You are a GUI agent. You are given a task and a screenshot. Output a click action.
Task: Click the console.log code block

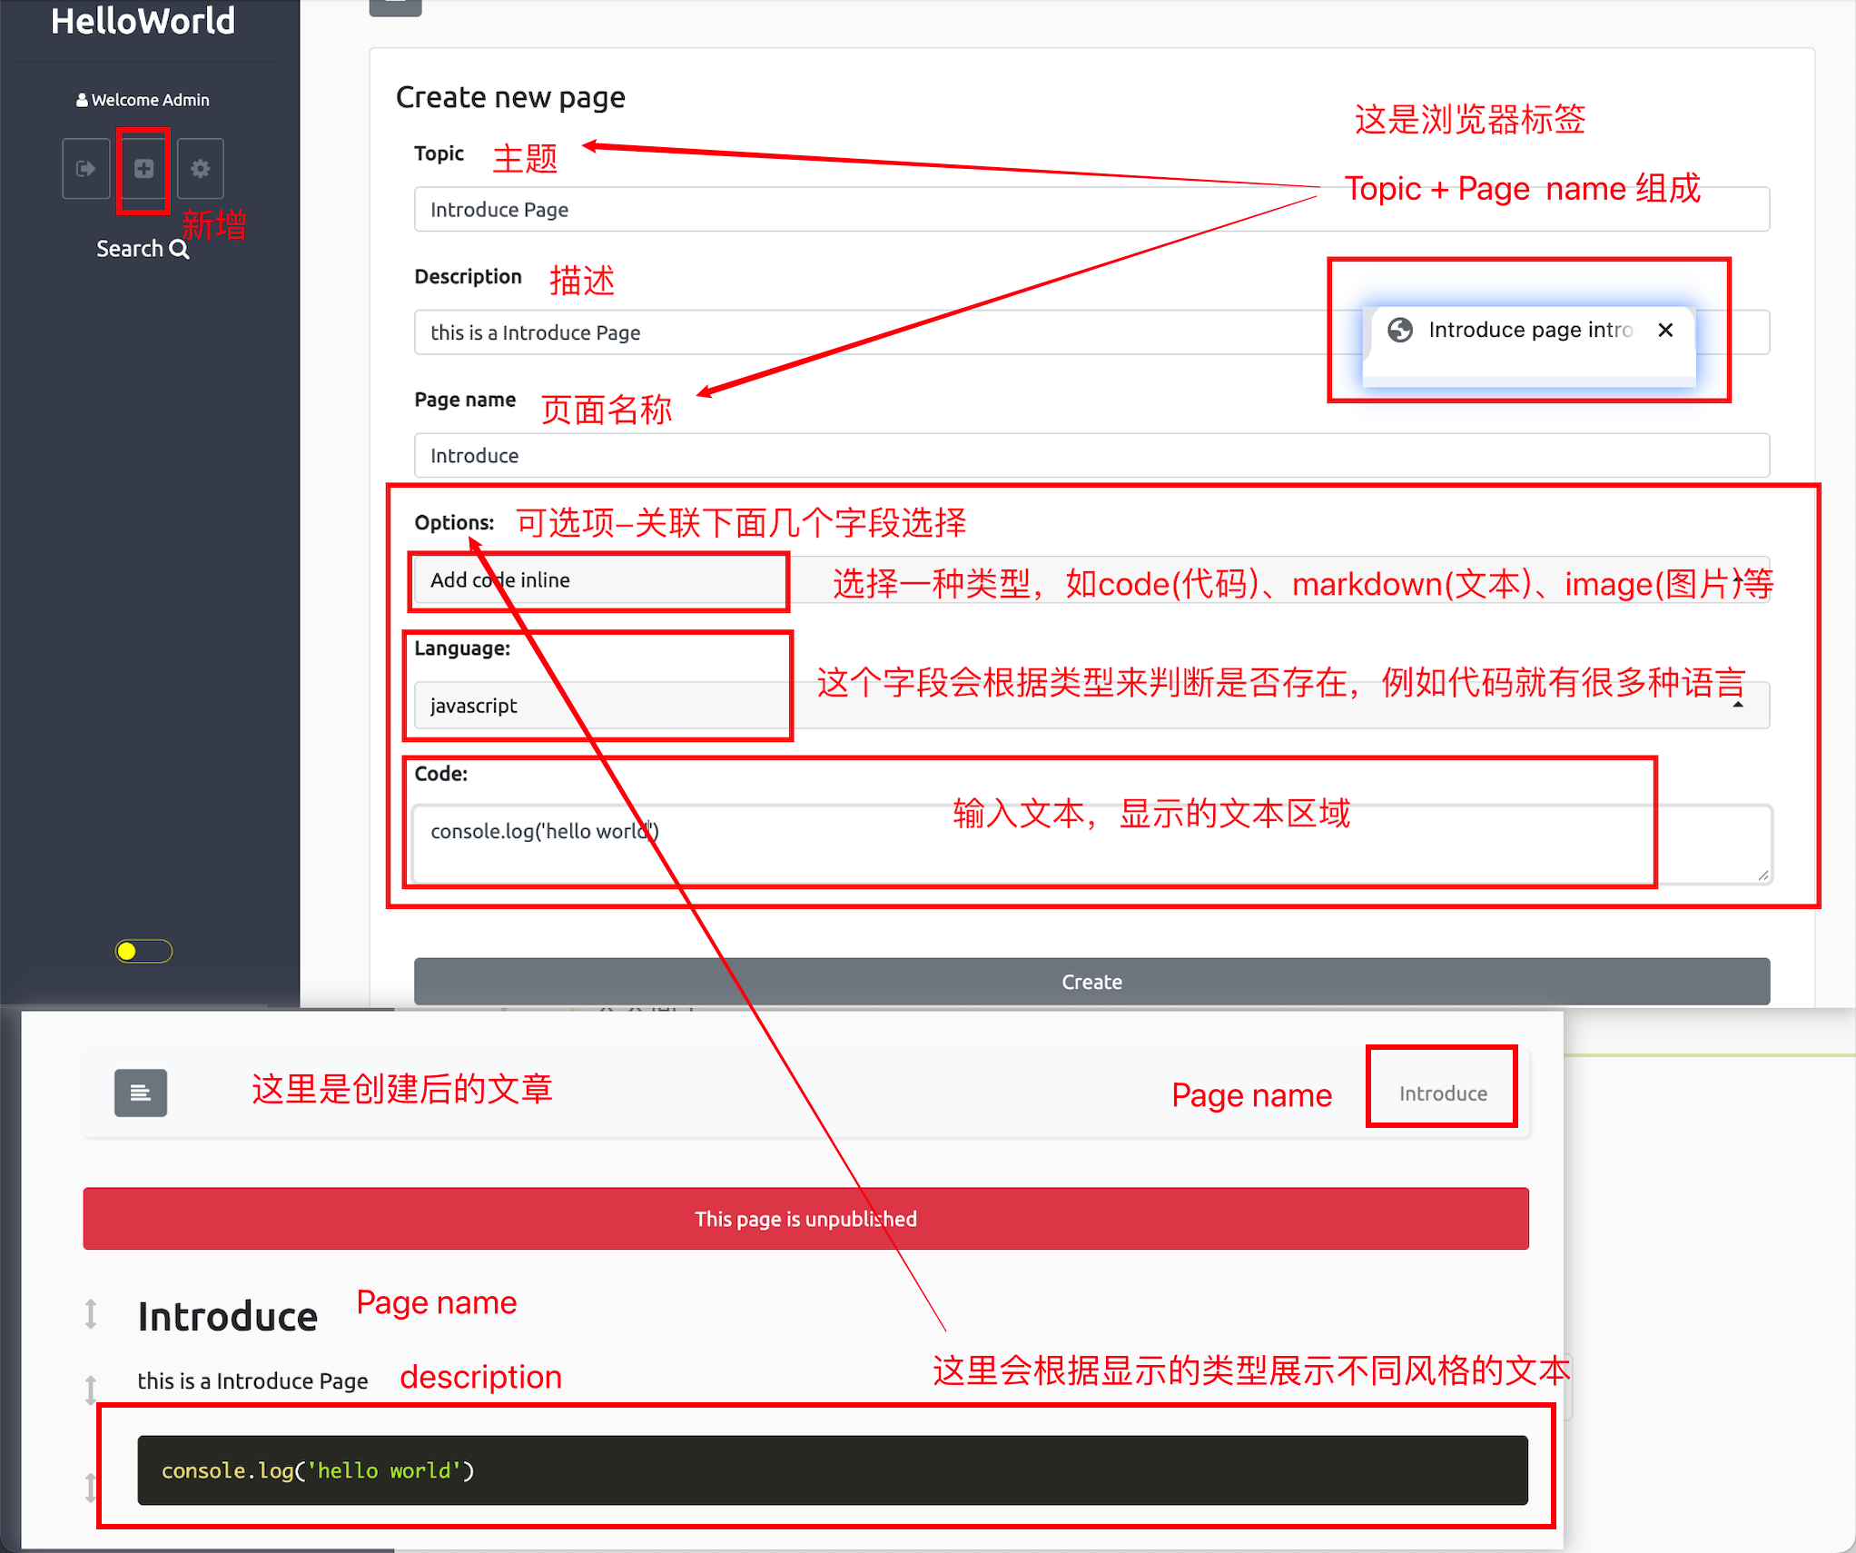pyautogui.click(x=833, y=1470)
